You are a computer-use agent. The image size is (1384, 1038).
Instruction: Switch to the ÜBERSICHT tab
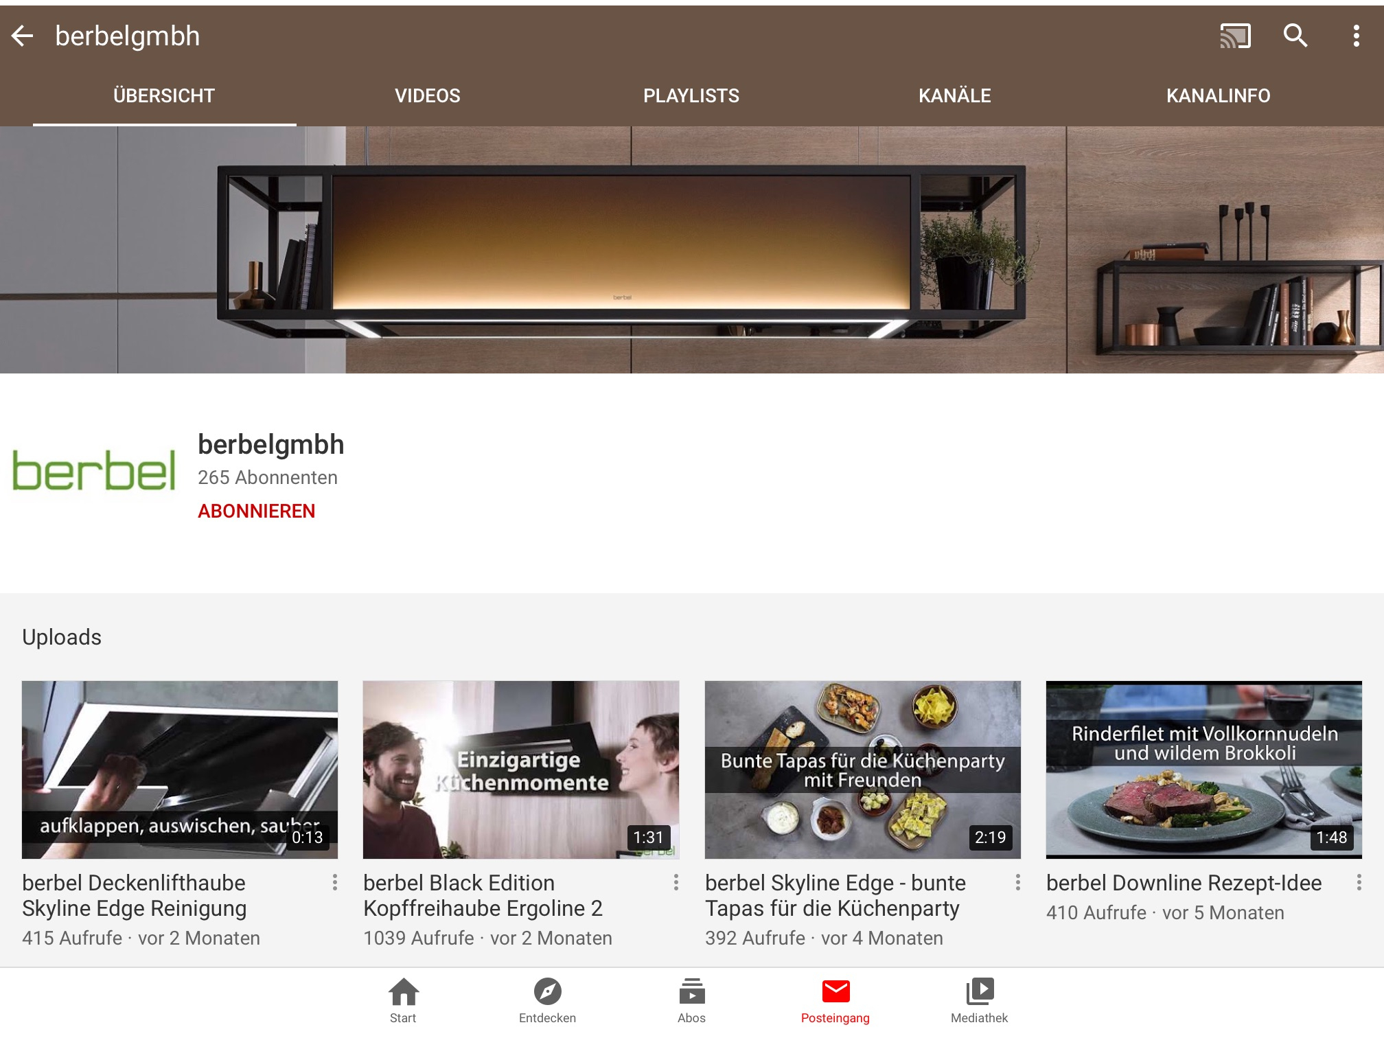(164, 95)
